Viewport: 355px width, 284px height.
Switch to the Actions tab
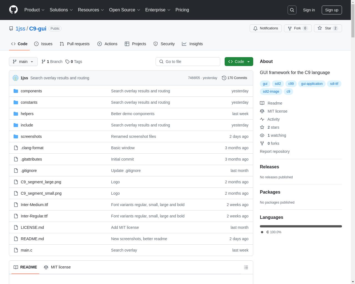coord(107,44)
